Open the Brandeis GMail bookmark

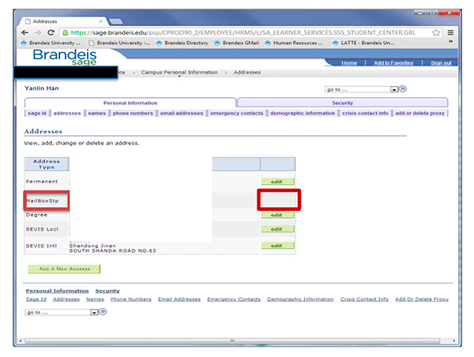(237, 43)
